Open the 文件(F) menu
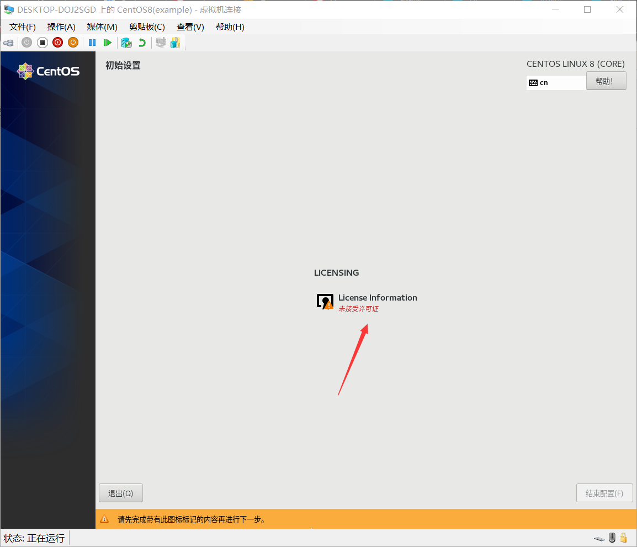The image size is (637, 547). tap(22, 27)
